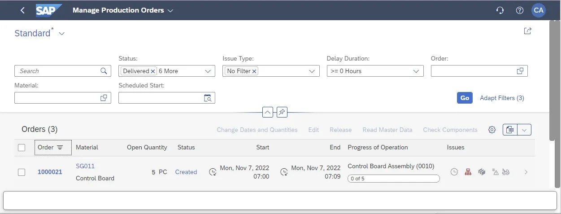
Task: Open value help for Order field
Action: 520,71
